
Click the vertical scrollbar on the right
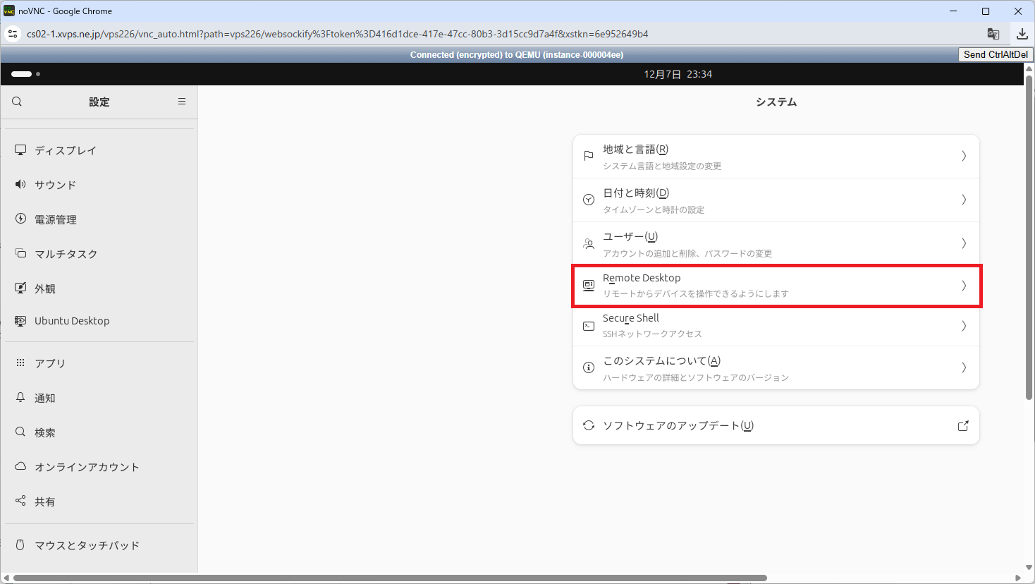(1029, 247)
